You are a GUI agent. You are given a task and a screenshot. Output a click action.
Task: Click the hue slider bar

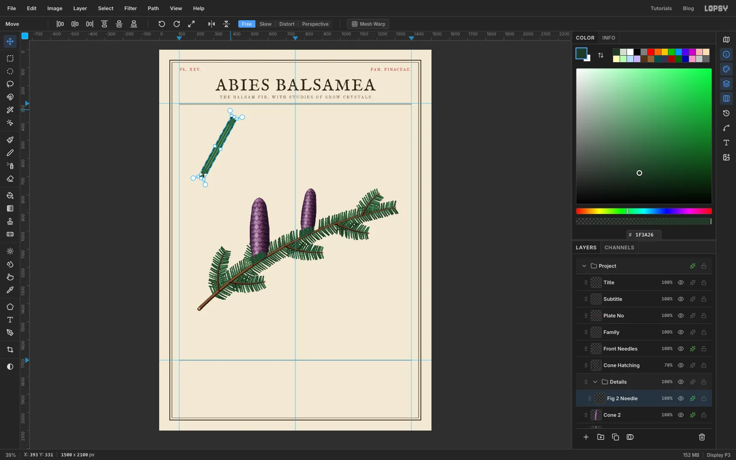pyautogui.click(x=644, y=211)
